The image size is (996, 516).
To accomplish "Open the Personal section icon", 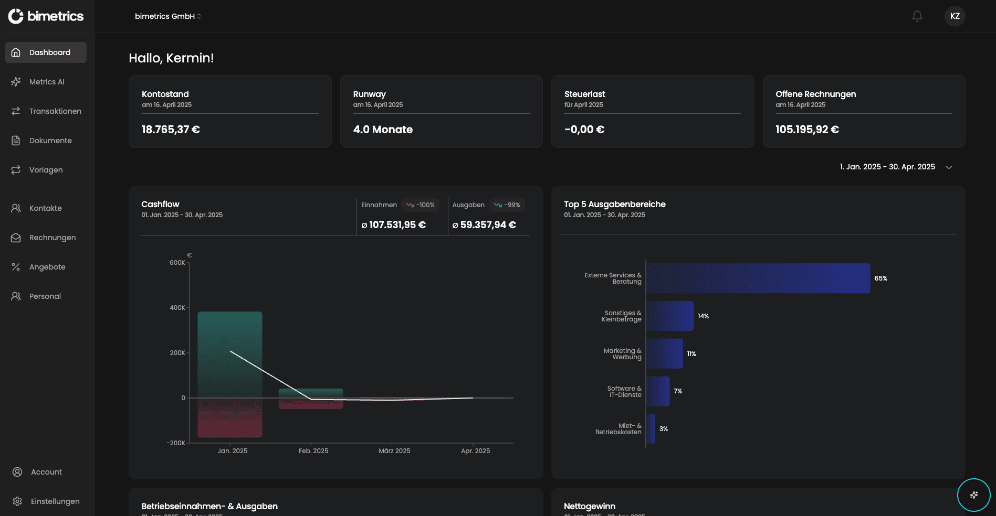I will tap(16, 296).
